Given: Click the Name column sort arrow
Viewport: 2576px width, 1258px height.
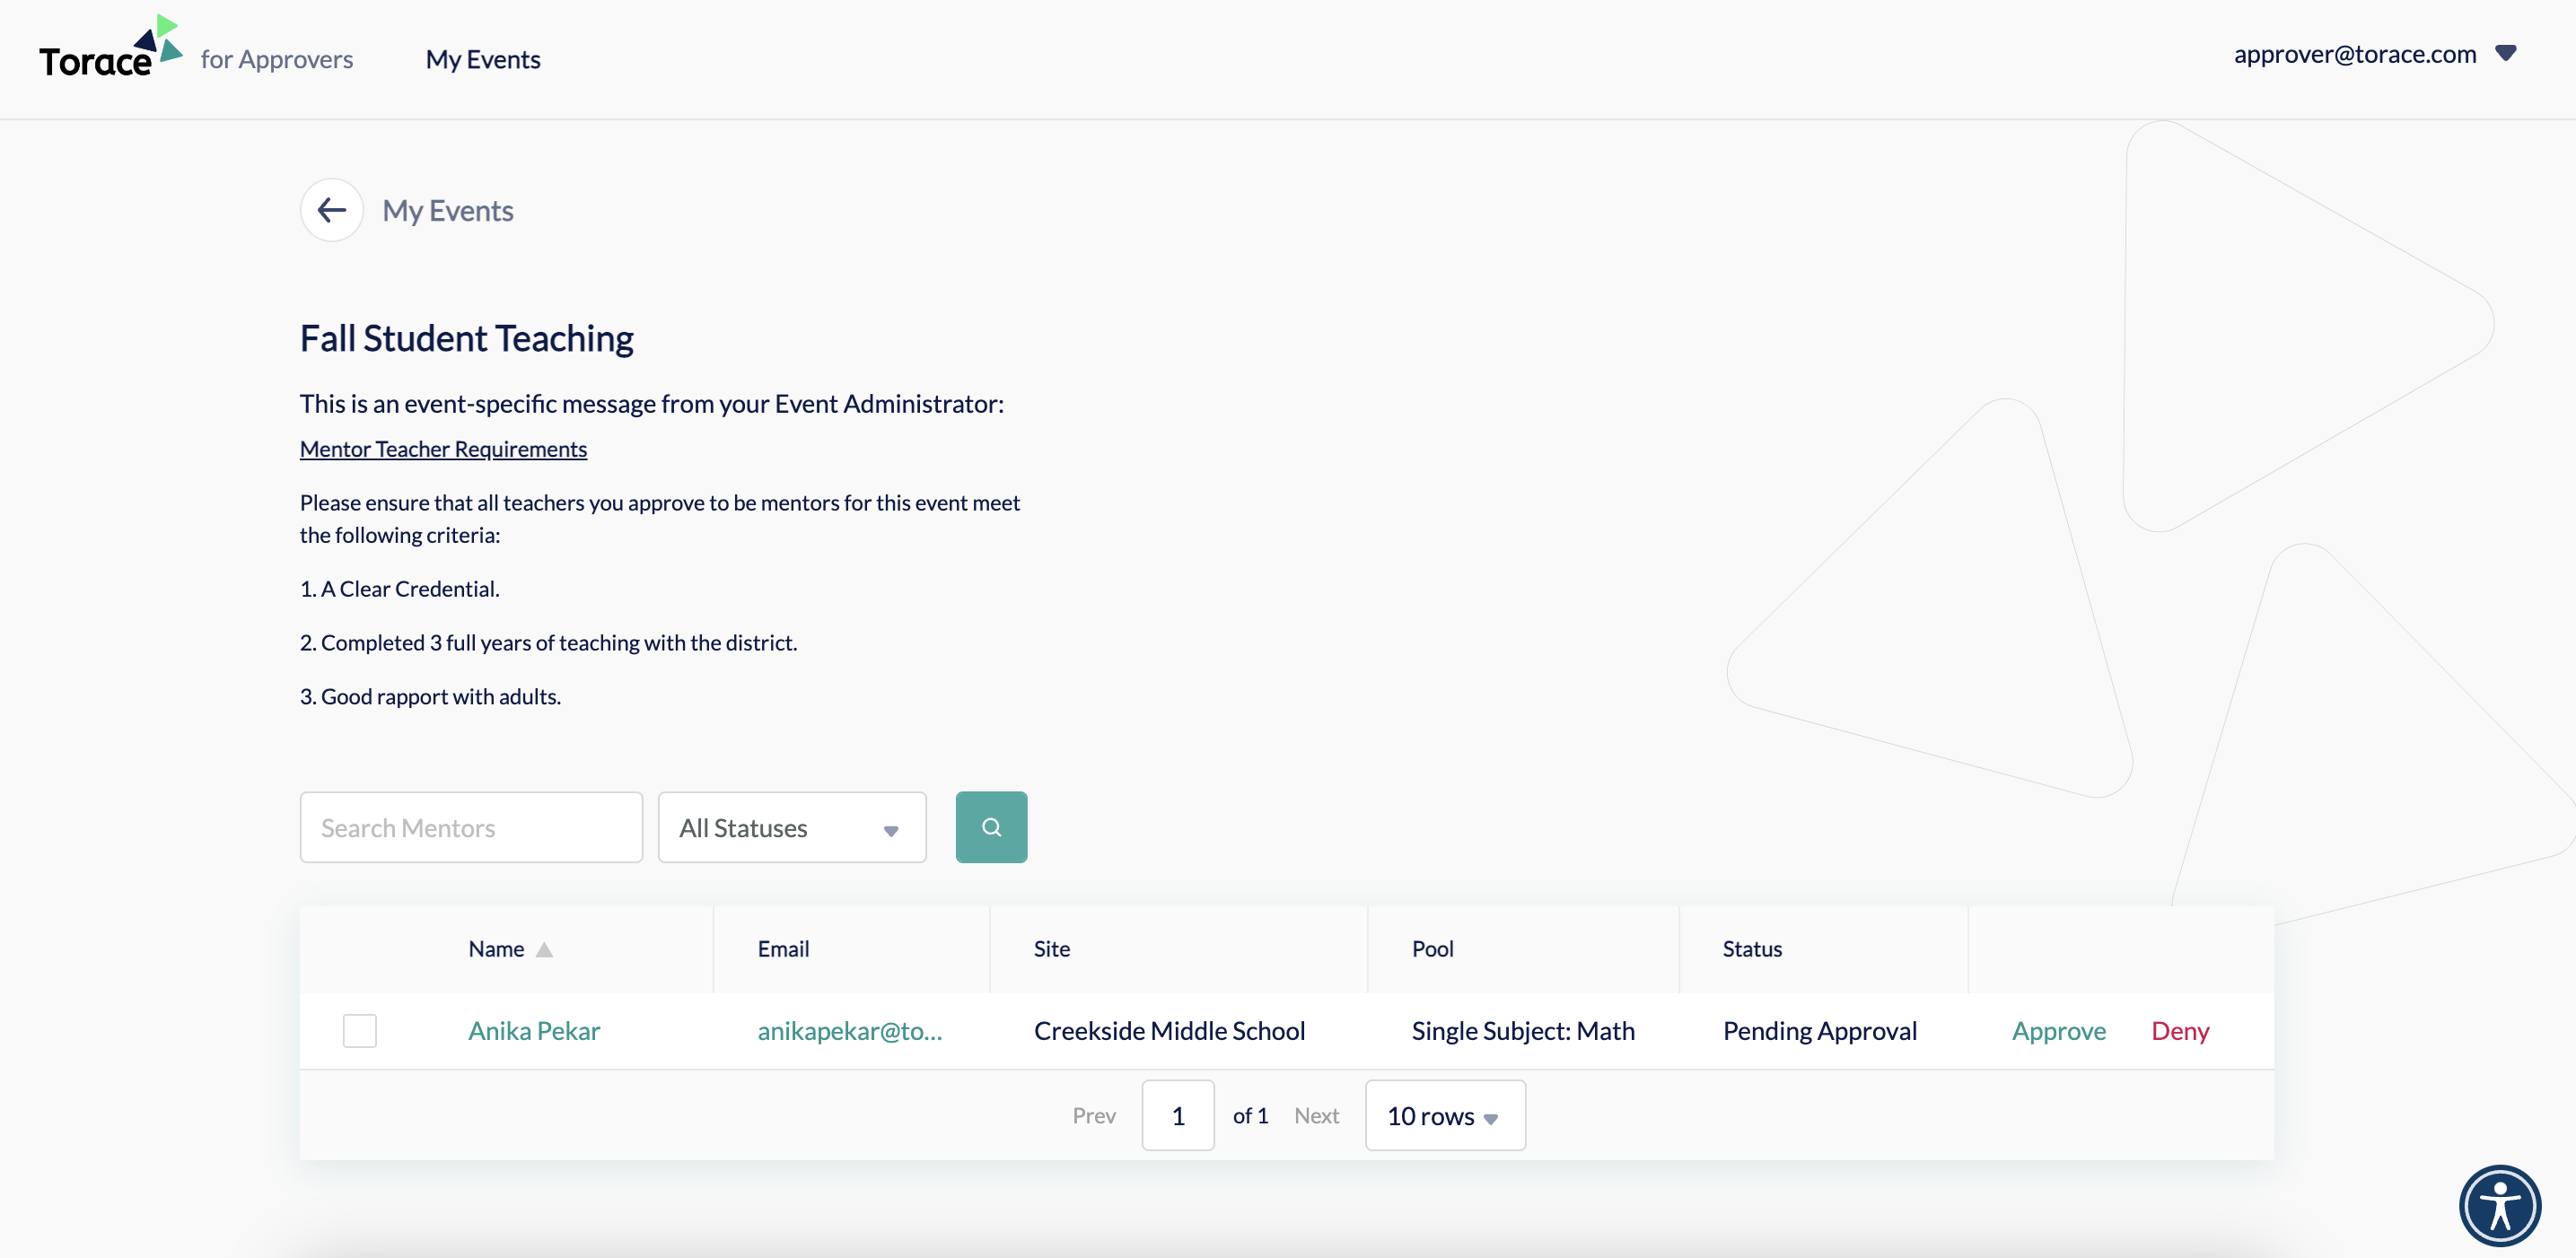Looking at the screenshot, I should coord(544,950).
